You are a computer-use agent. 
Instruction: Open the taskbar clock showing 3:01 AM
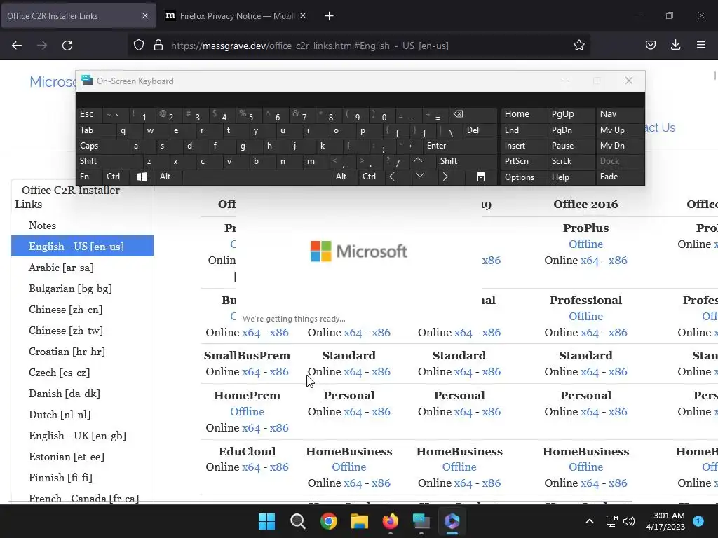point(665,521)
